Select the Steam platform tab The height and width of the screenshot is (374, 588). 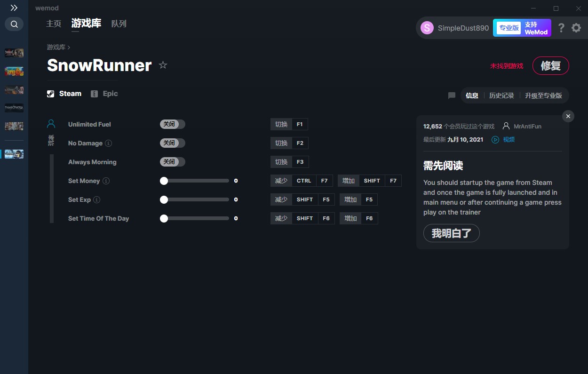tap(64, 94)
